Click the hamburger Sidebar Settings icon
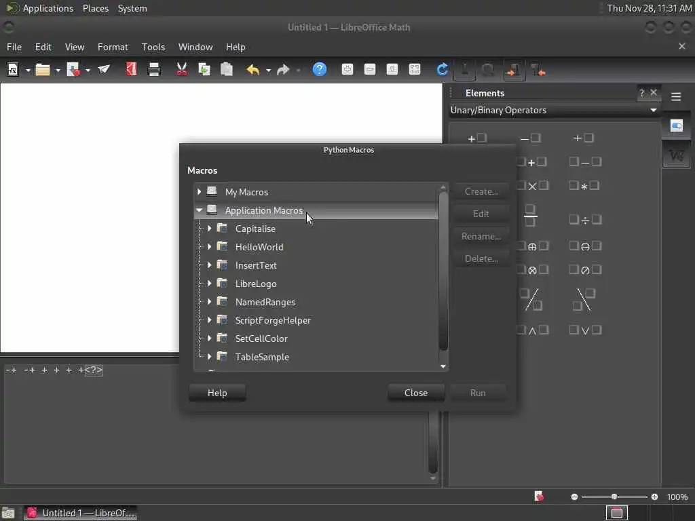The image size is (695, 521). [x=676, y=96]
